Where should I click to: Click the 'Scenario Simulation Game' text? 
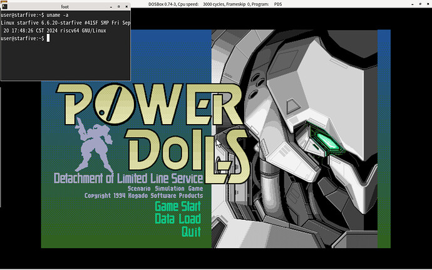tap(165, 189)
